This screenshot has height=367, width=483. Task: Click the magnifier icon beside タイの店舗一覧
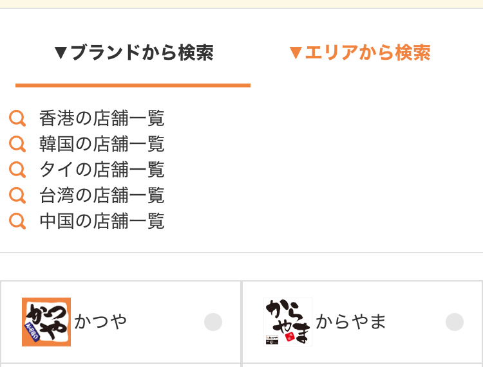coord(17,170)
